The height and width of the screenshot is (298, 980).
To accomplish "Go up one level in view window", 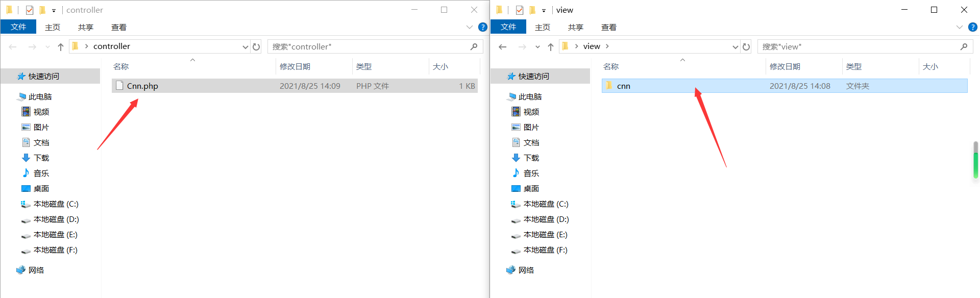I will pos(551,46).
